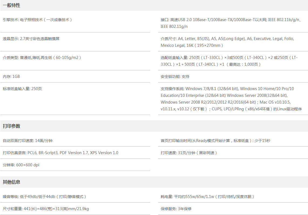Click the 打印速度 31页/分钟 entry
The image size is (308, 215).
pos(189,153)
